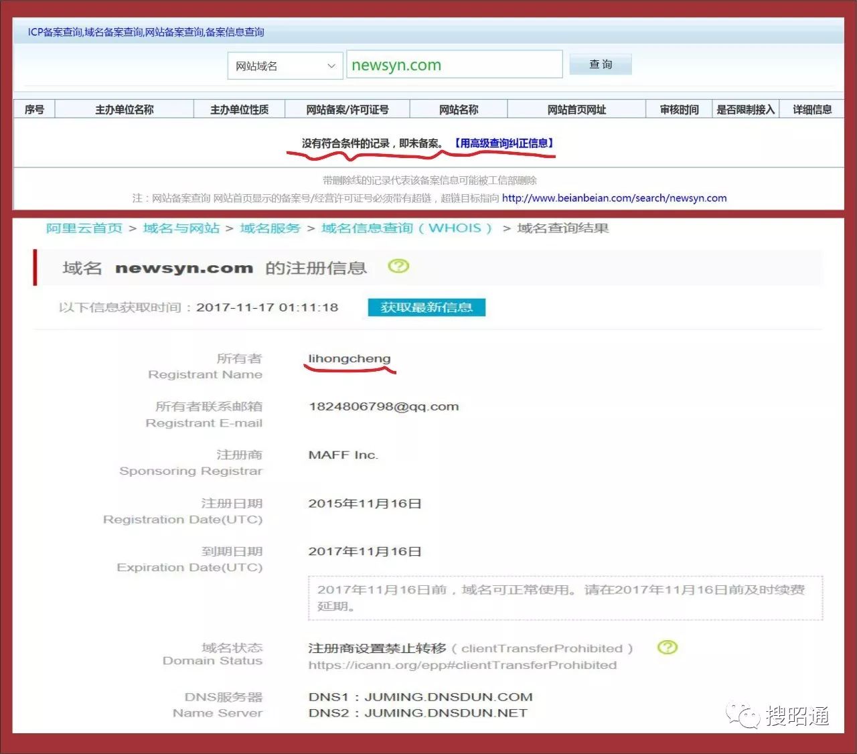Click the 查询 search button
The height and width of the screenshot is (754, 857).
tap(601, 64)
